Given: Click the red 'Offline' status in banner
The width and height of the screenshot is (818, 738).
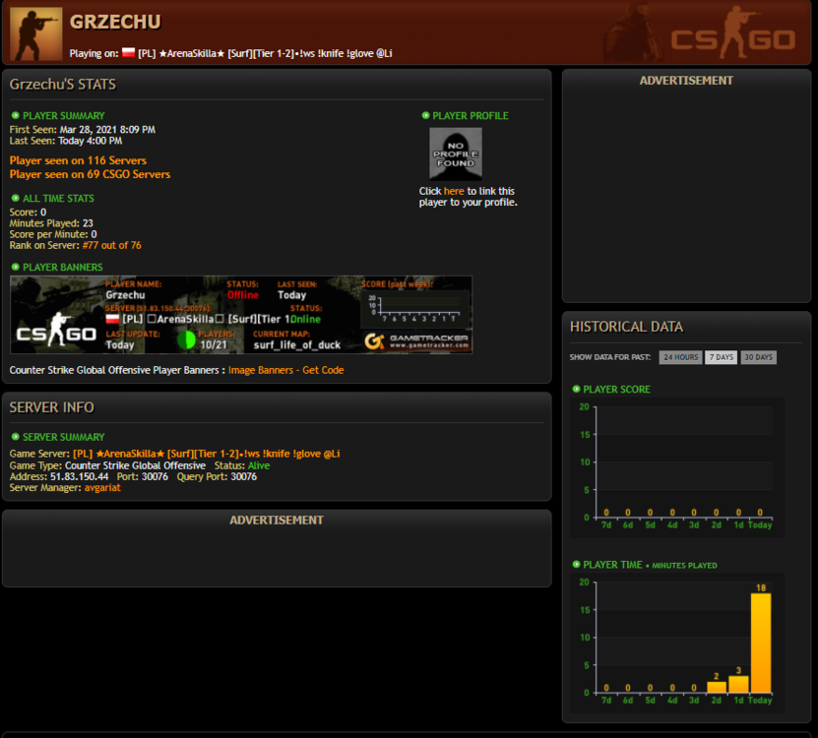Looking at the screenshot, I should tap(242, 294).
